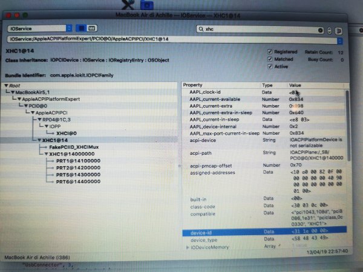Viewport: 363px width, 272px height.
Task: Select the acpi-path property row
Action: pos(263,155)
